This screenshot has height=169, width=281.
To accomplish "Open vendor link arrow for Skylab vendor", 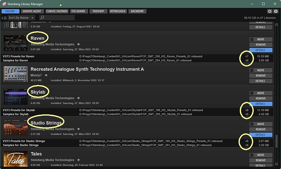I will [79, 98].
